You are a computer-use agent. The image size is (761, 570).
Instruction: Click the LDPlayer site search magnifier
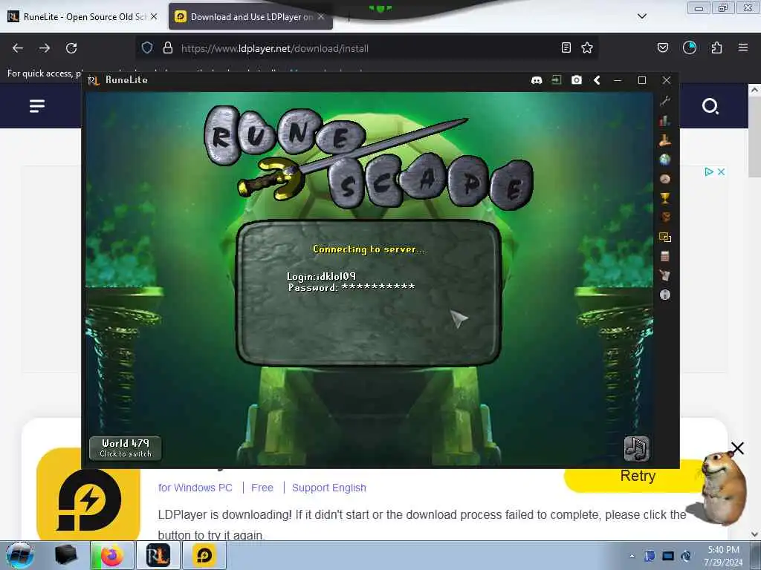[x=710, y=105]
